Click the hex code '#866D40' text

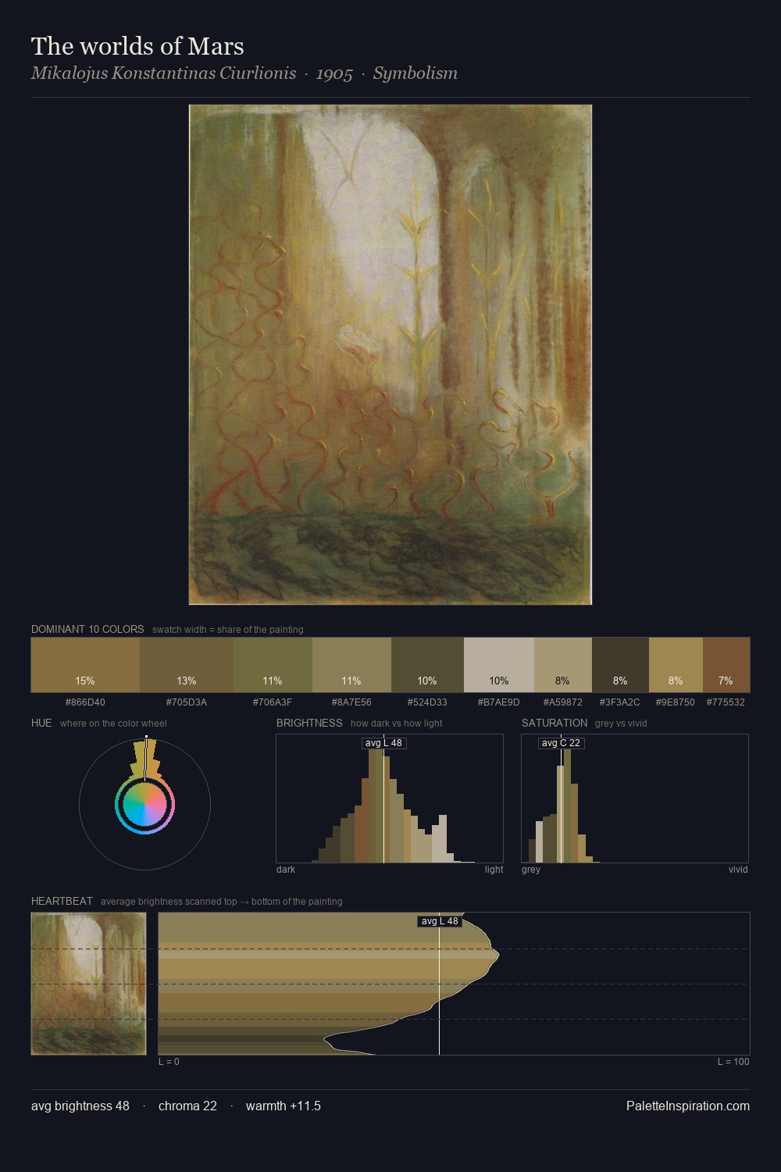click(85, 702)
